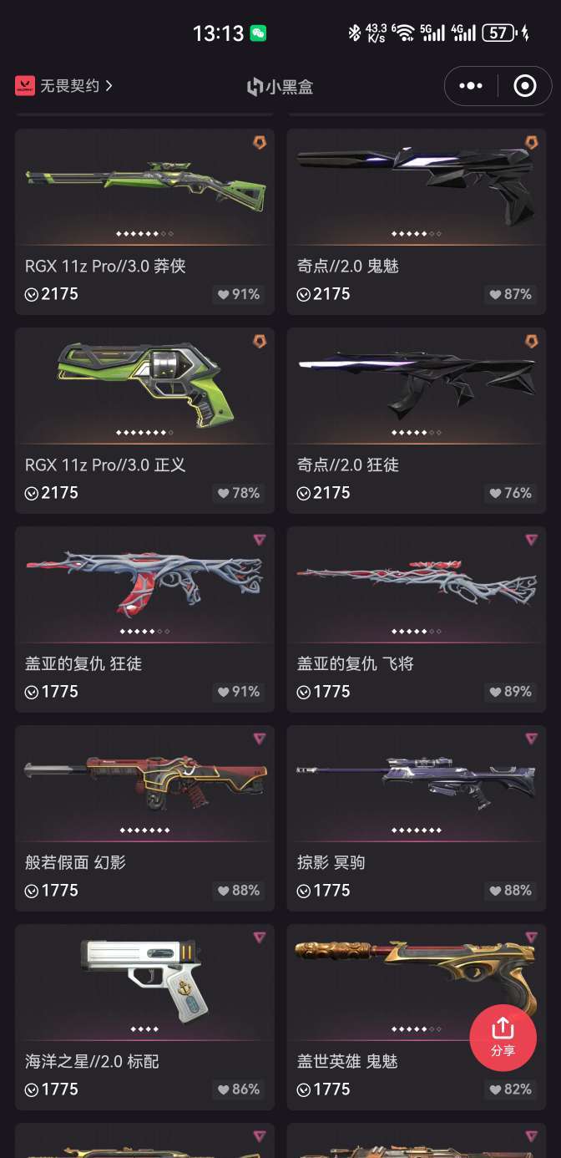Like the RGX 11z Pro 莽侠 skin
The width and height of the screenshot is (561, 1158).
(x=239, y=294)
